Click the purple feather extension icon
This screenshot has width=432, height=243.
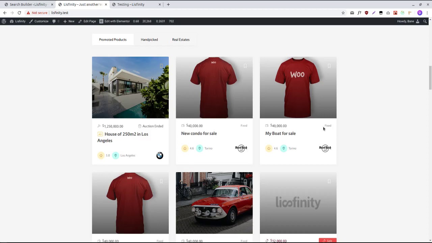[374, 13]
